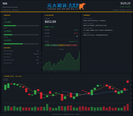Click the +4.18% three-day return value

point(7,22)
